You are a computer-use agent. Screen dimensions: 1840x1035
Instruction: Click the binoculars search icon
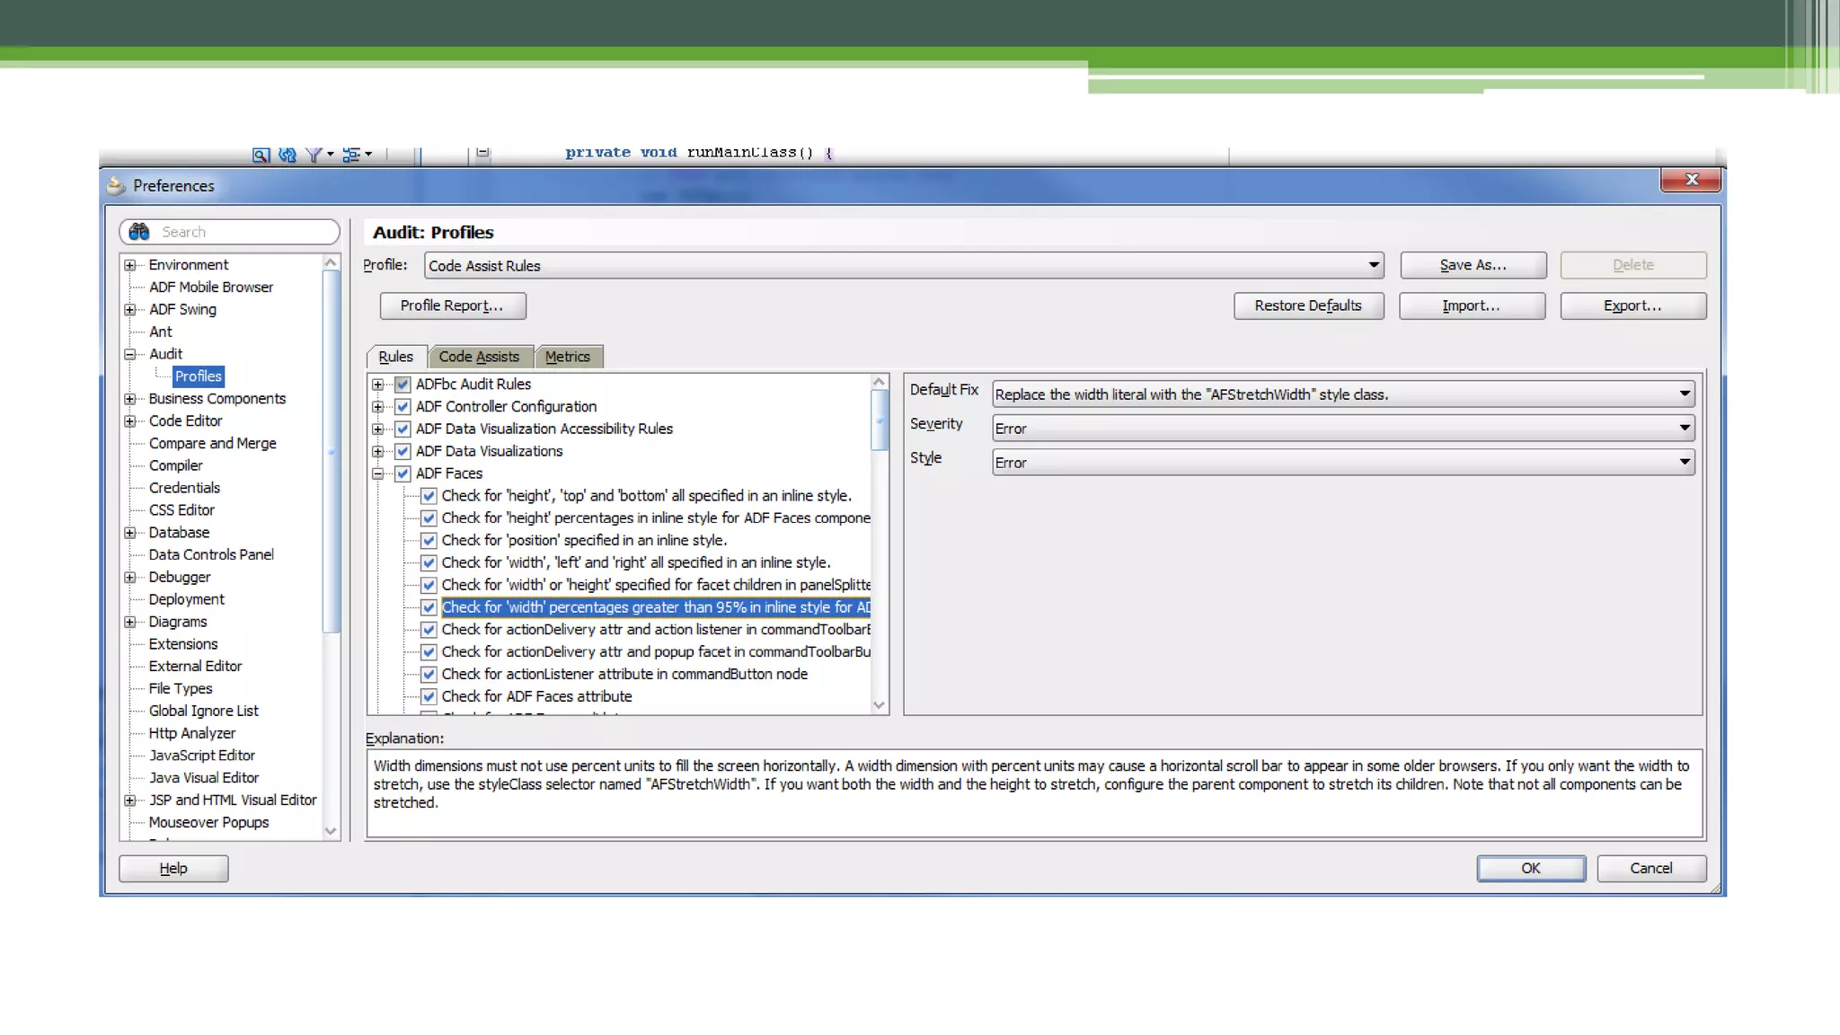tap(139, 232)
